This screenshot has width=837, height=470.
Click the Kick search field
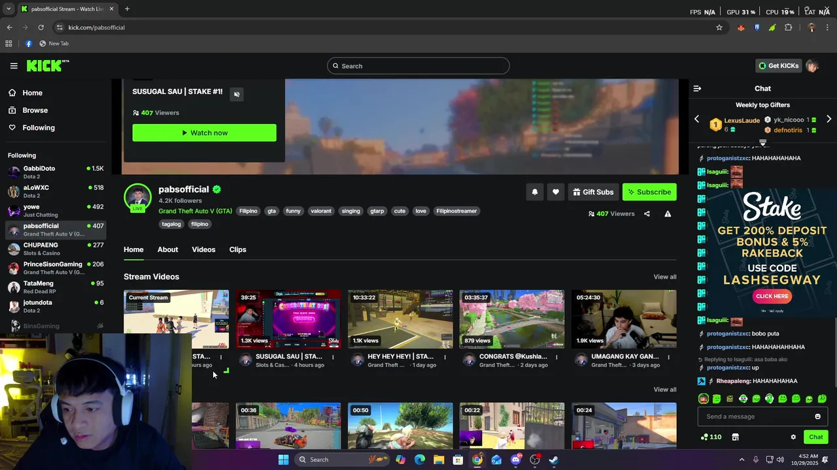point(418,66)
